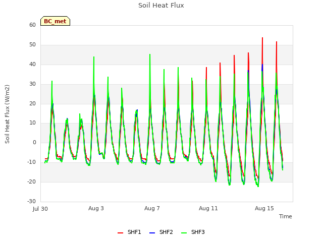
Task: Click the -10 y-axis tick label
Action: [31, 162]
